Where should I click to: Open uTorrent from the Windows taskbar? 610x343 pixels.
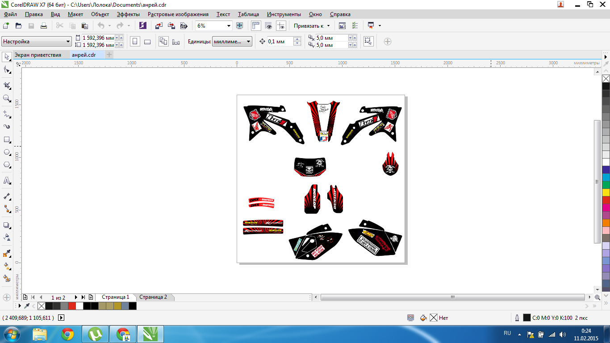[96, 334]
